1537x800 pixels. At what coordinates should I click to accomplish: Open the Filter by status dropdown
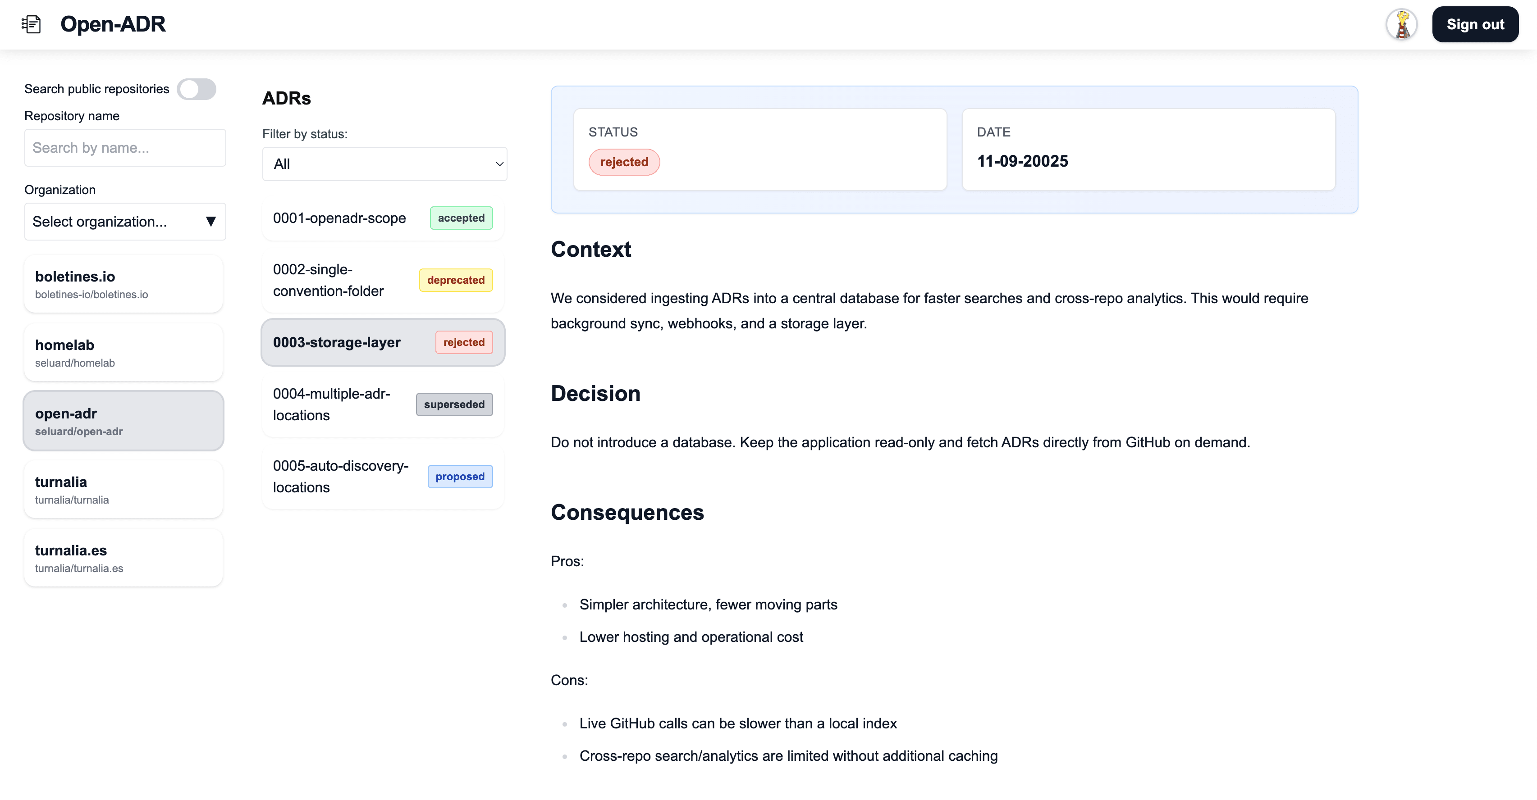pyautogui.click(x=385, y=164)
